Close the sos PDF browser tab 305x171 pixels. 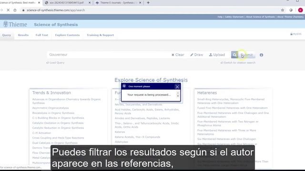tap(90, 3)
